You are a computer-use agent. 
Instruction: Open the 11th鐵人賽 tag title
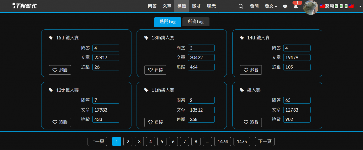coord(163,90)
